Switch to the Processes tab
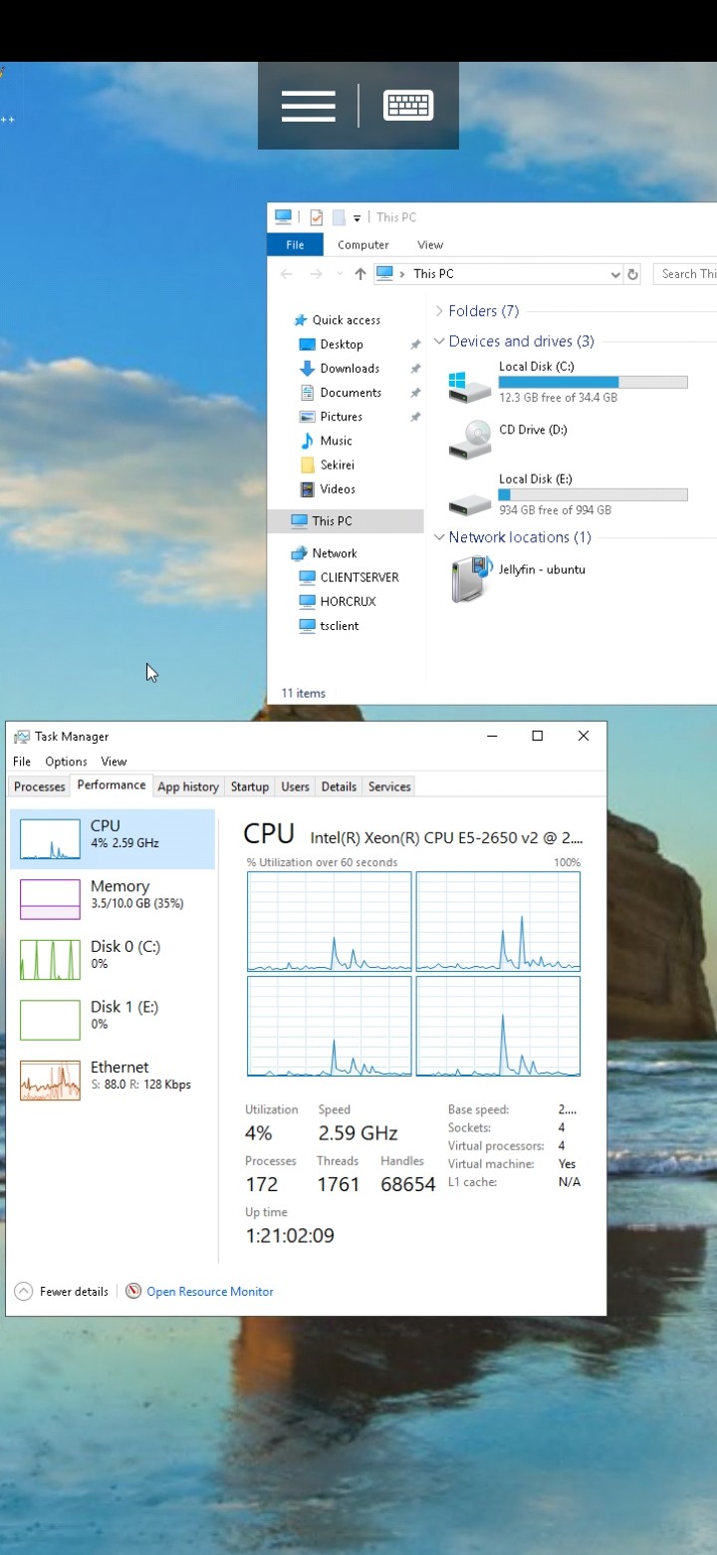This screenshot has width=717, height=1555. [x=40, y=786]
